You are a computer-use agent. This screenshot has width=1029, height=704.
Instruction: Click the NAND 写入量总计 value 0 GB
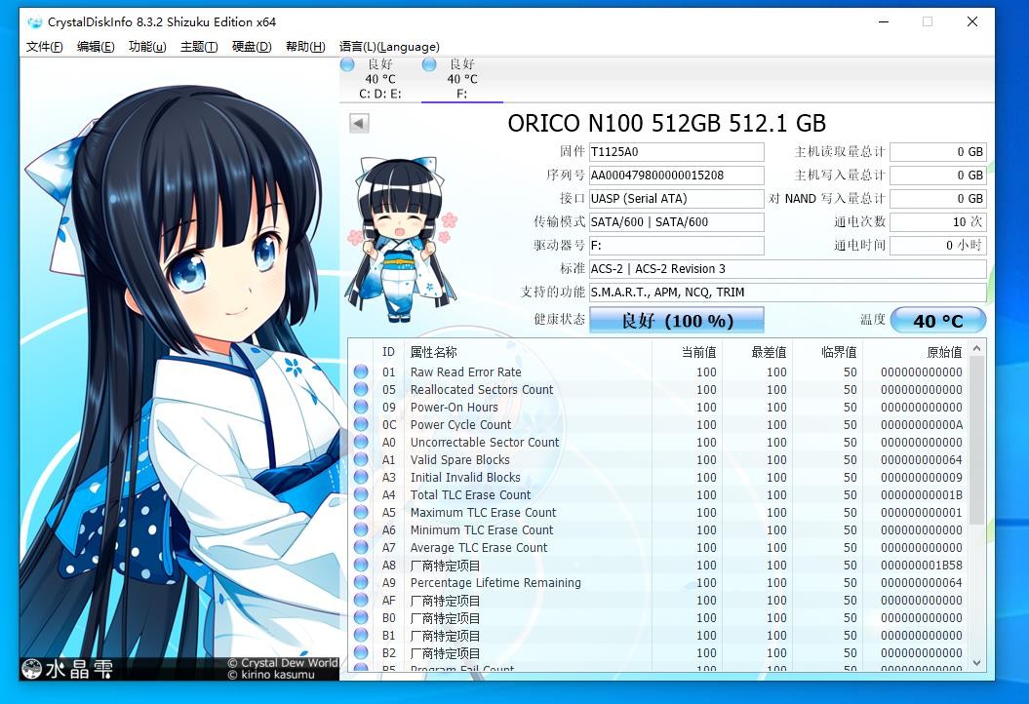point(937,199)
